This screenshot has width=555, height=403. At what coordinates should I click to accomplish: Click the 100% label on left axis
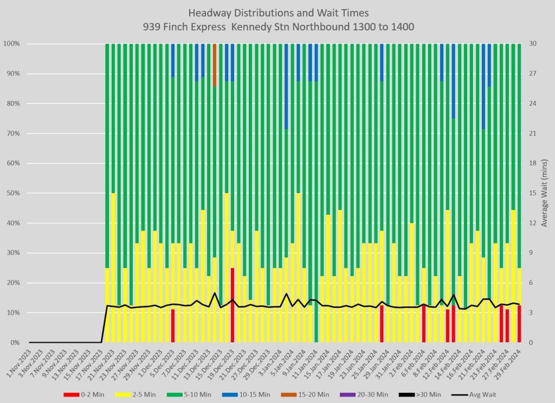click(x=13, y=44)
